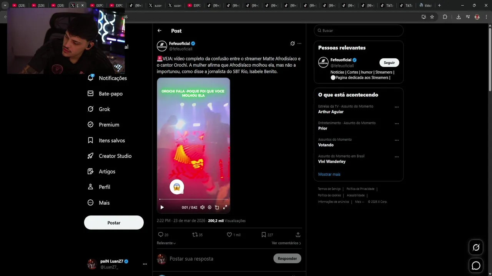Open the Votando trending topic

point(326,145)
